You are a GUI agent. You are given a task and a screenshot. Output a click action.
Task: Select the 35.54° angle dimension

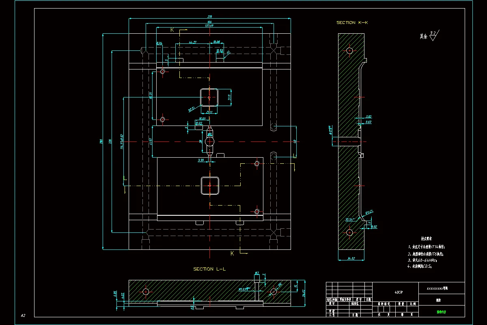point(350,219)
